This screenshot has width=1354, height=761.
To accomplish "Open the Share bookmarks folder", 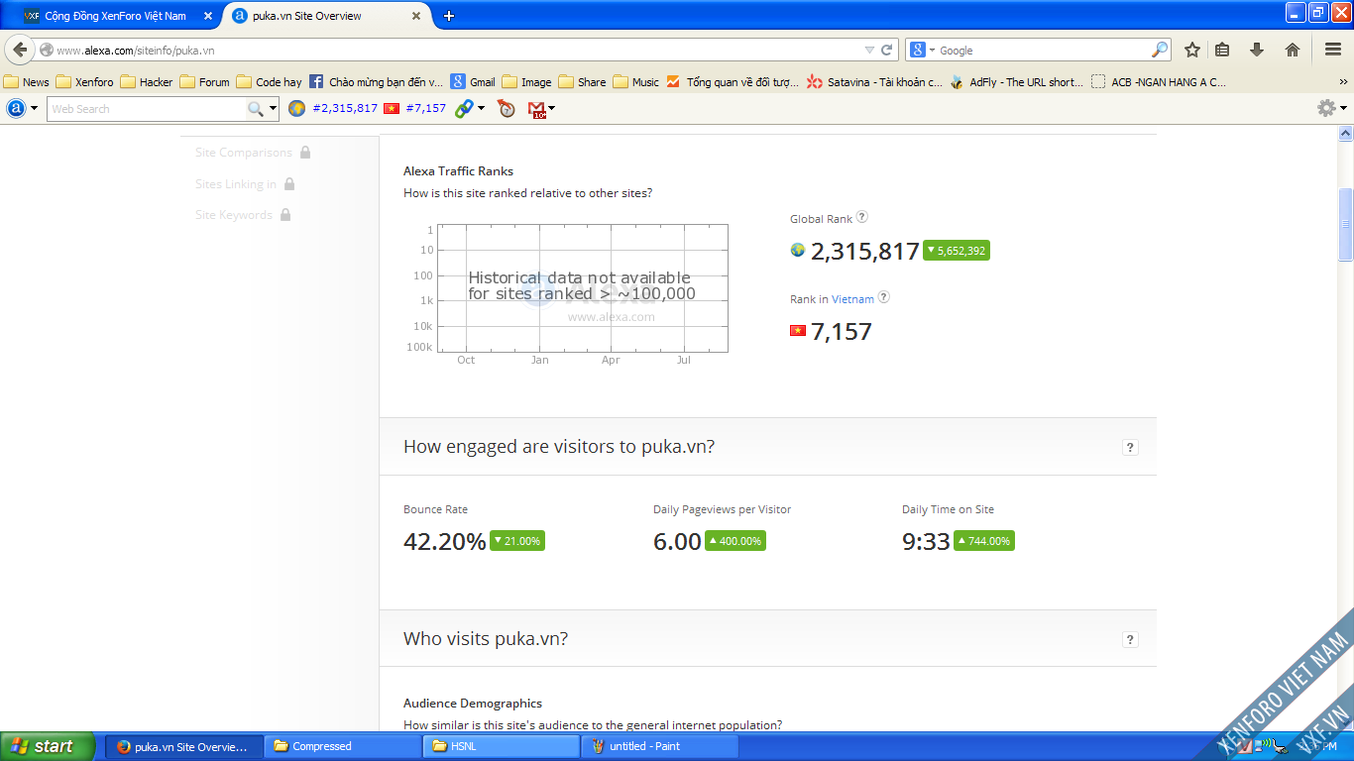I will pyautogui.click(x=582, y=82).
